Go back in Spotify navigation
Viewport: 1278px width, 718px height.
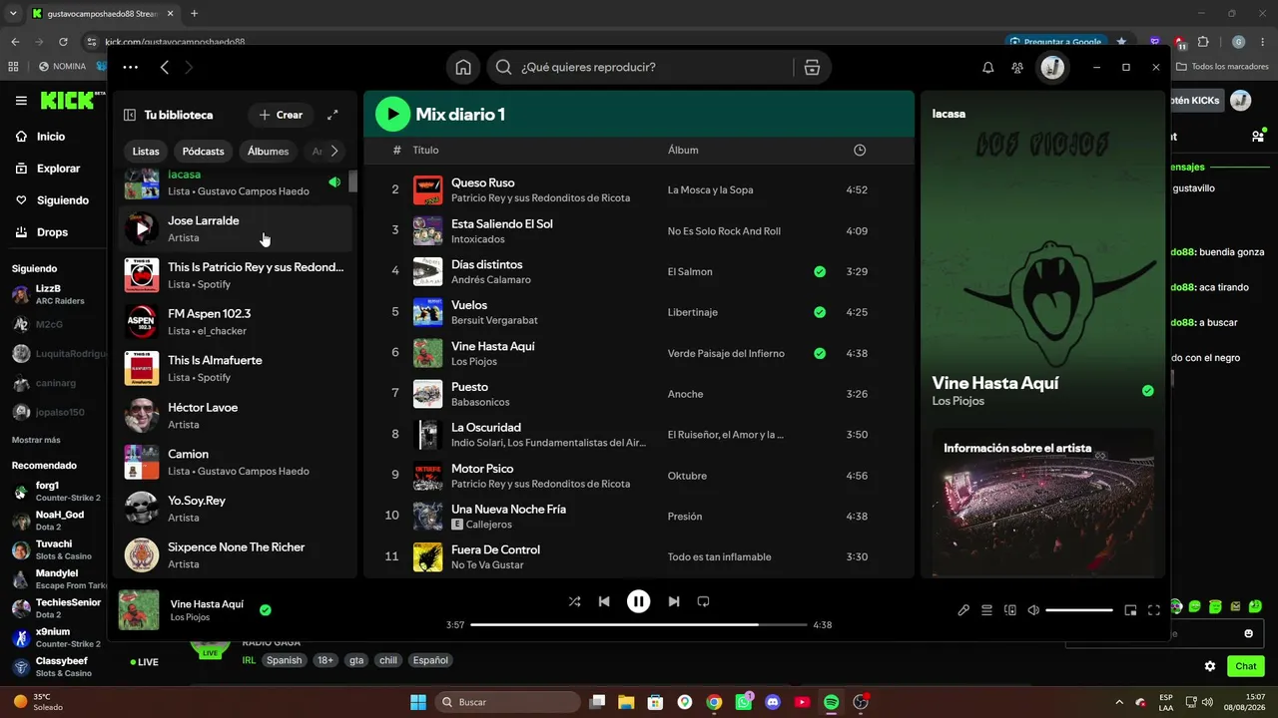coord(165,68)
